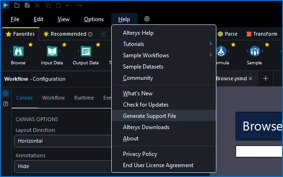The width and height of the screenshot is (283, 177).
Task: Select the Browse.yxmd workflow tab
Action: (231, 78)
